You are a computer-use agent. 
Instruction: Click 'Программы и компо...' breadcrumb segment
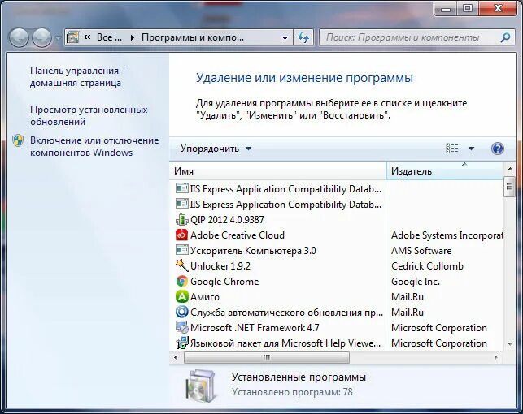(x=193, y=37)
